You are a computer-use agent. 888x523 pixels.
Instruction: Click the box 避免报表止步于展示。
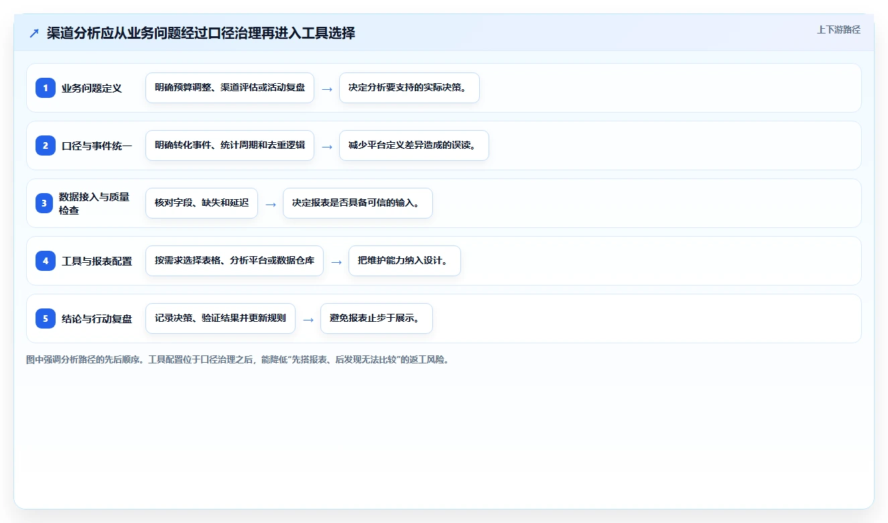point(377,318)
